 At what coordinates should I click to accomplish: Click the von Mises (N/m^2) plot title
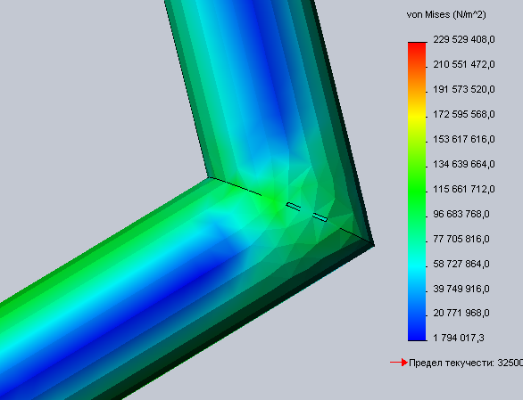pos(446,14)
